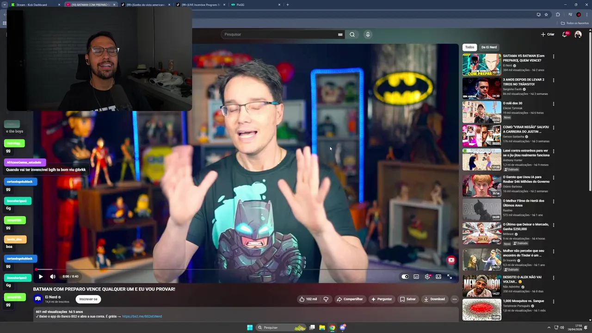Screen dimensions: 592x333
Task: Open the bs2.me/BS2eEiNerd link
Action: (x=142, y=316)
